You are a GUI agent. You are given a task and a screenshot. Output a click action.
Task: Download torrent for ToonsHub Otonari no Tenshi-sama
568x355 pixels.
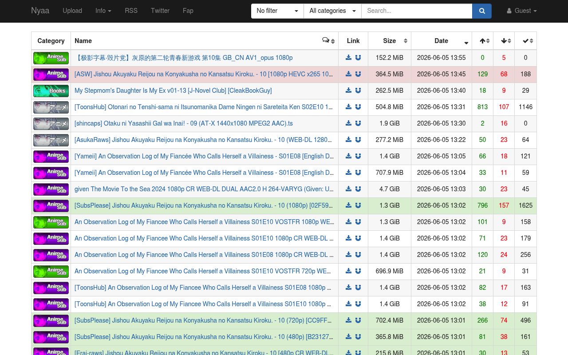348,107
